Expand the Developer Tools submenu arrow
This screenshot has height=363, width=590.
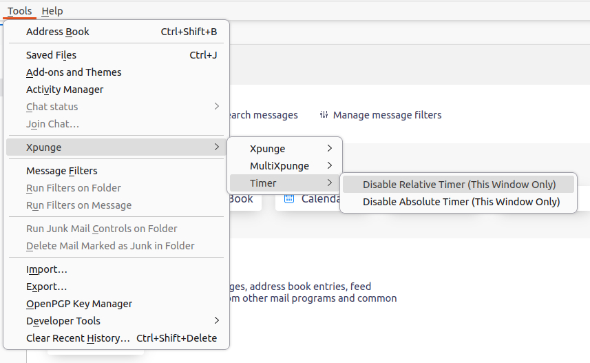pos(216,320)
